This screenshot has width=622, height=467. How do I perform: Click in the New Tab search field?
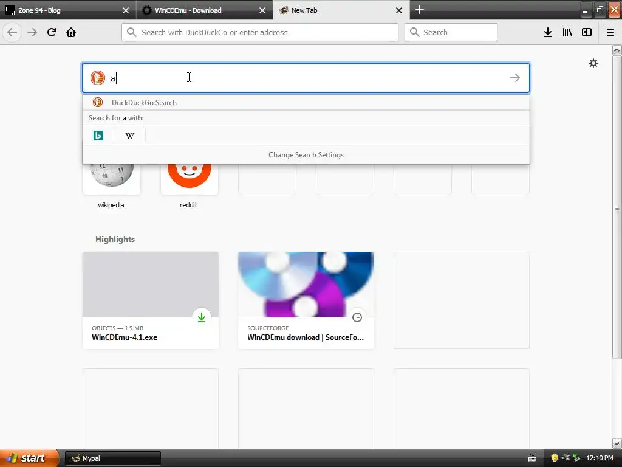point(306,78)
